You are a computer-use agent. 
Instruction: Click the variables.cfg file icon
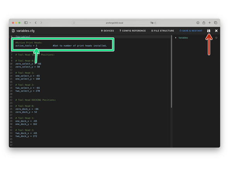[x=13, y=31]
